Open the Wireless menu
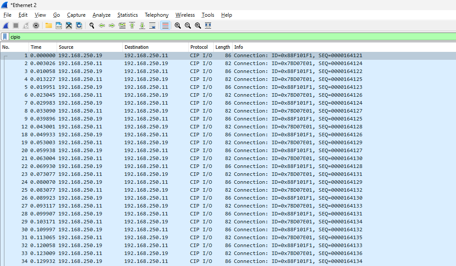 pos(185,15)
